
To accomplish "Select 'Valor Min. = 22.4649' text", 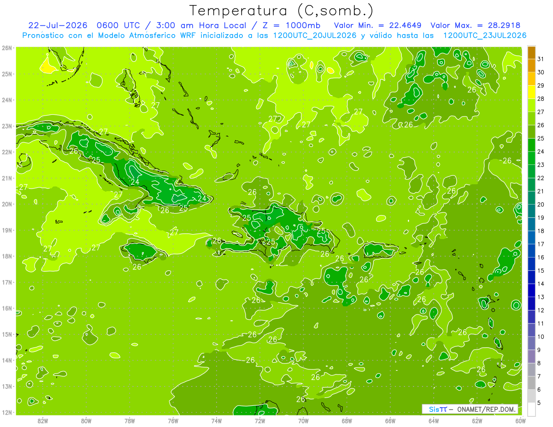I will [378, 25].
